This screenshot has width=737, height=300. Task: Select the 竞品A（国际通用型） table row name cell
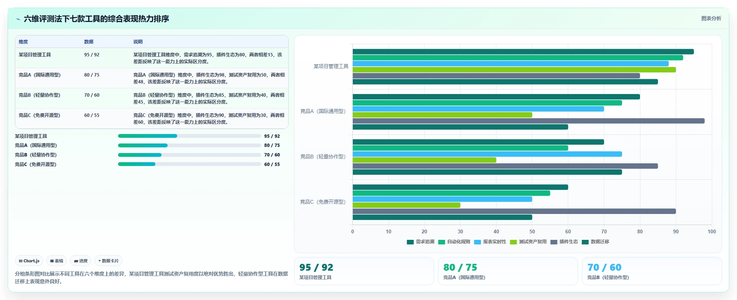[x=40, y=75]
